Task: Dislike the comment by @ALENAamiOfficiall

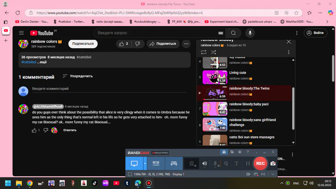Action: point(46,130)
